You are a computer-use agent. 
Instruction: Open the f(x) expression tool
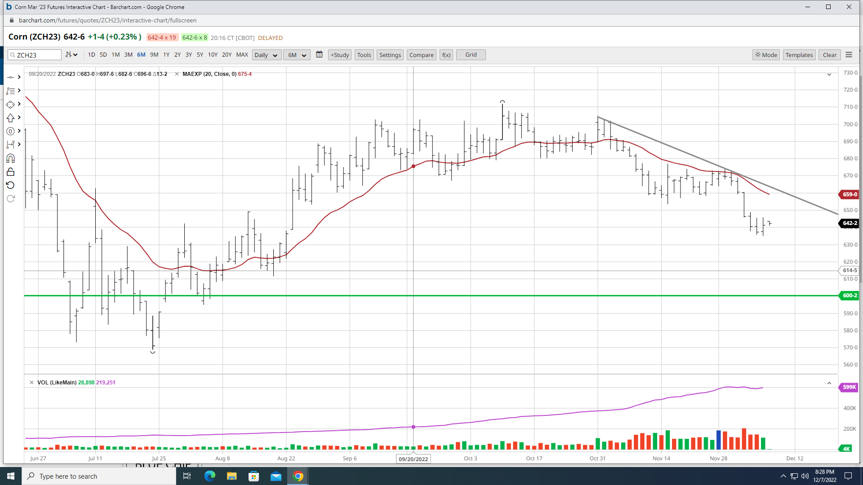click(446, 55)
